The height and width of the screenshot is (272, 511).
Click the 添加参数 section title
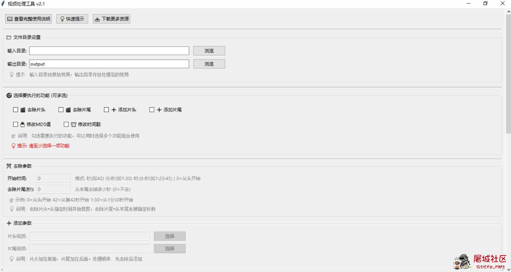click(x=22, y=223)
